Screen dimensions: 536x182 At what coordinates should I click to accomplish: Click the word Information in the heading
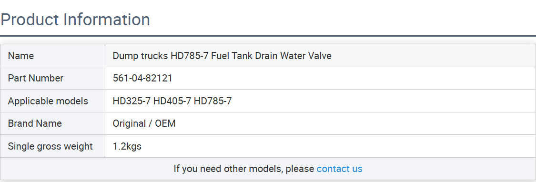[x=107, y=20]
